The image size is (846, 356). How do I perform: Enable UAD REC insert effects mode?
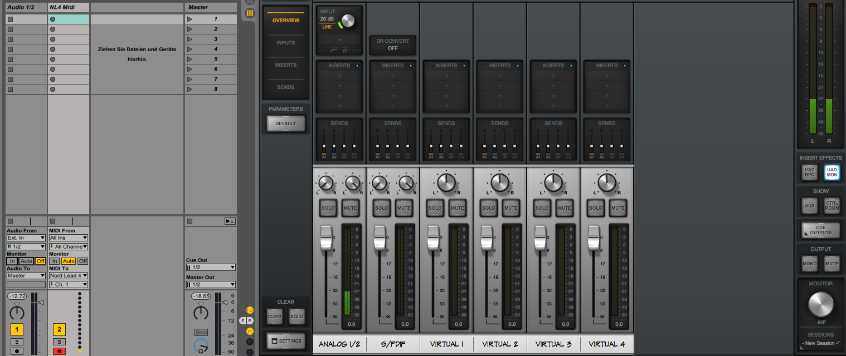coord(810,172)
